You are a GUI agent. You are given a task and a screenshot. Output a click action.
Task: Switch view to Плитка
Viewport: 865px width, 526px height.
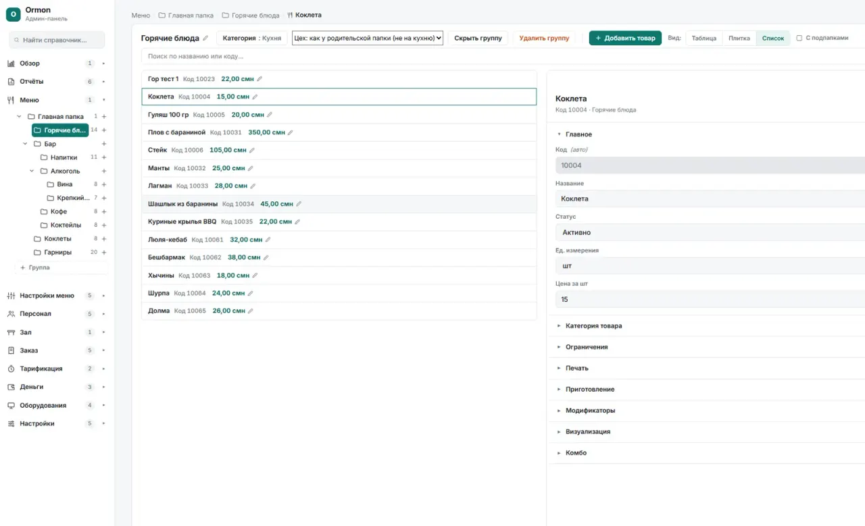coord(739,38)
